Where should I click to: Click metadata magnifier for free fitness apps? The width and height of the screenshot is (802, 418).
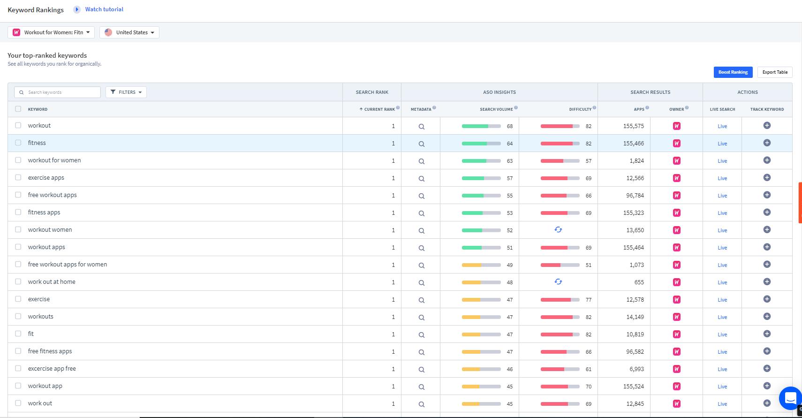coord(421,352)
